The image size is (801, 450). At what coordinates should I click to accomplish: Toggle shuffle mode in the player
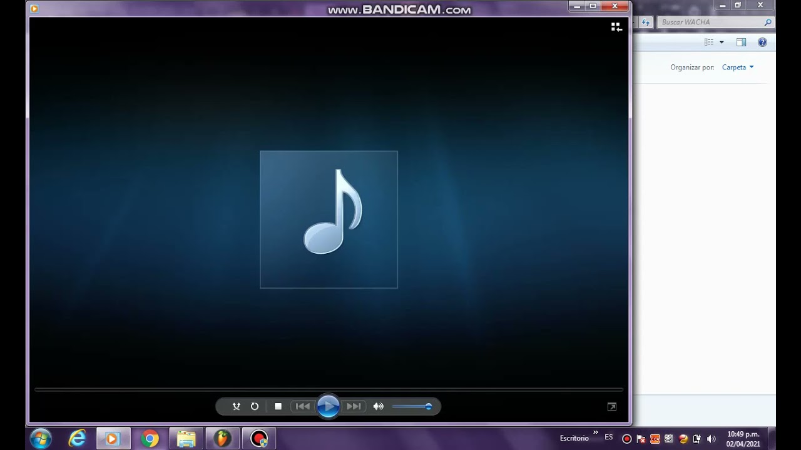click(236, 406)
